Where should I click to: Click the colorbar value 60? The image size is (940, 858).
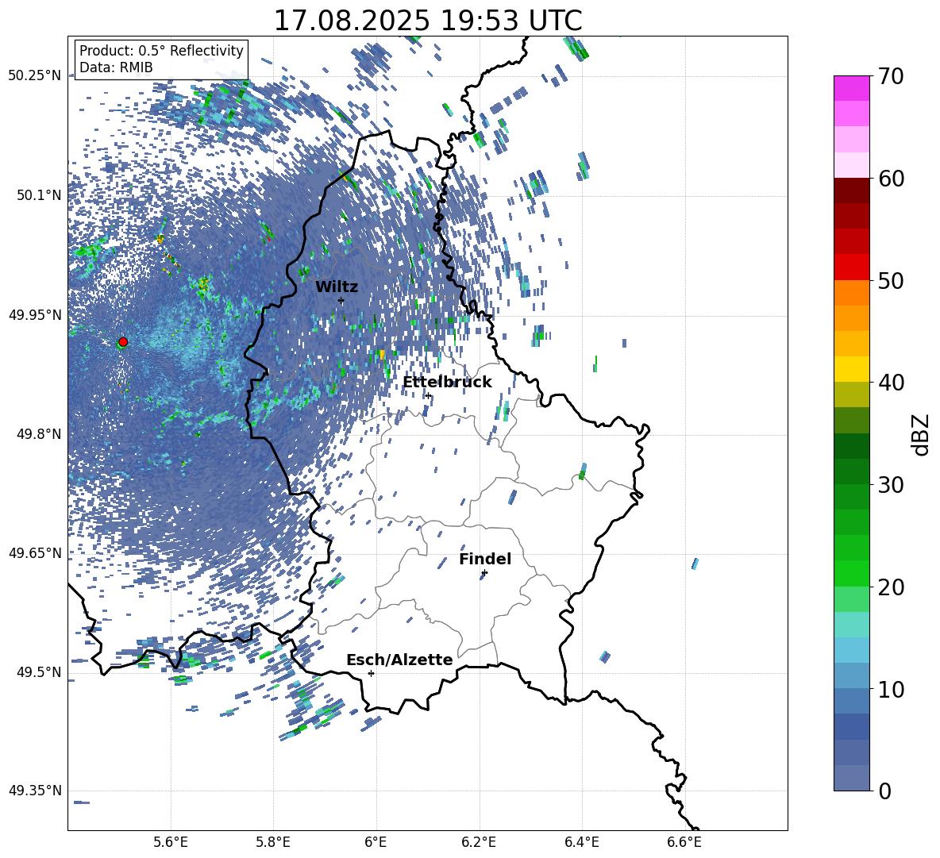pos(890,179)
